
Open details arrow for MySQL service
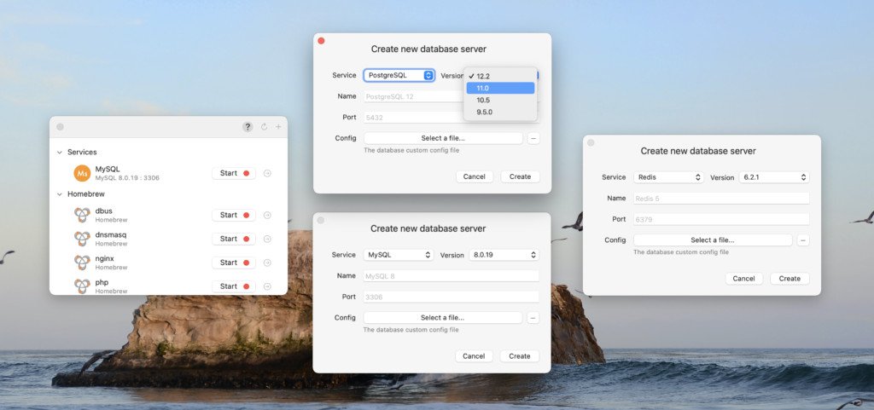tap(267, 173)
